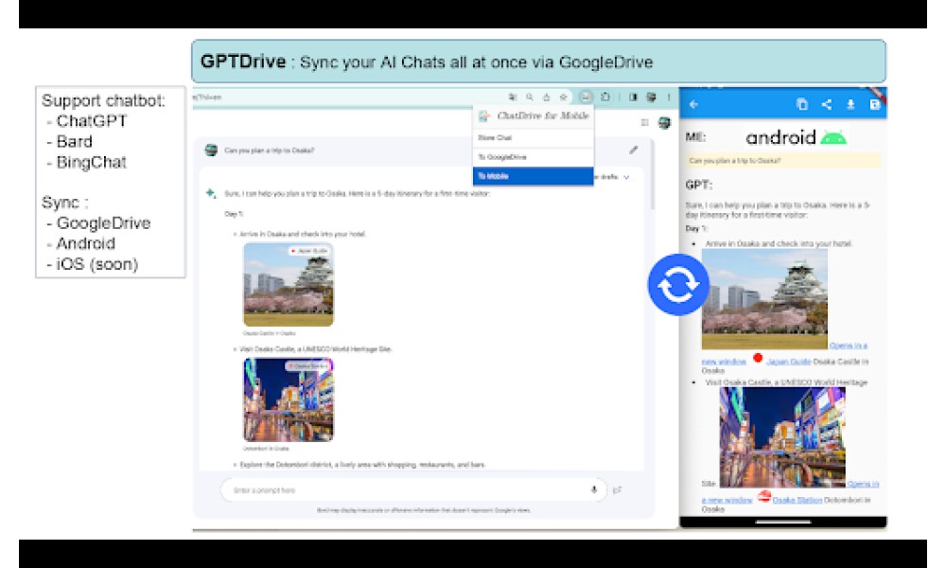
Task: Click the user avatar next to Osaka question
Action: coord(211,150)
